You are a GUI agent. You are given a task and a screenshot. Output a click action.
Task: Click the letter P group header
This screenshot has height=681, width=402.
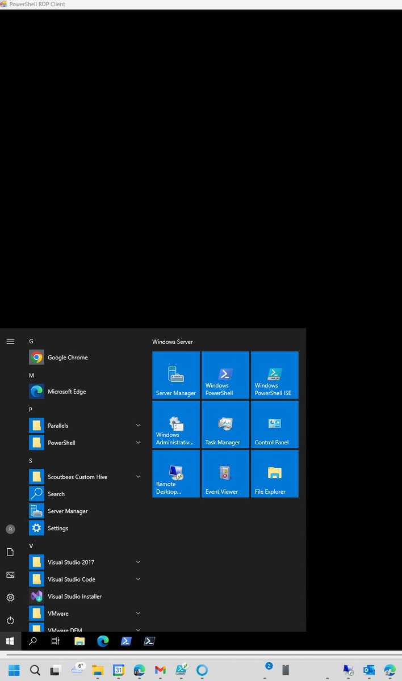31,409
